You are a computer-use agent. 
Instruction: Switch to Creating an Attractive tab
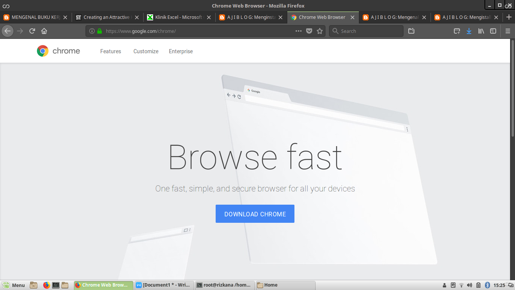(x=107, y=17)
